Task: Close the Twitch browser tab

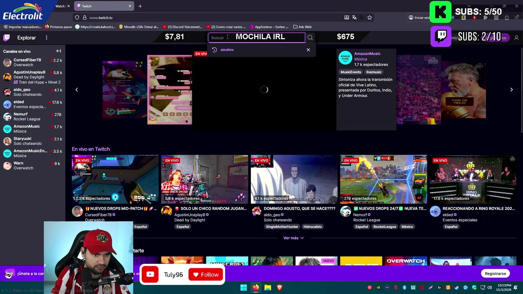Action: tap(130, 6)
